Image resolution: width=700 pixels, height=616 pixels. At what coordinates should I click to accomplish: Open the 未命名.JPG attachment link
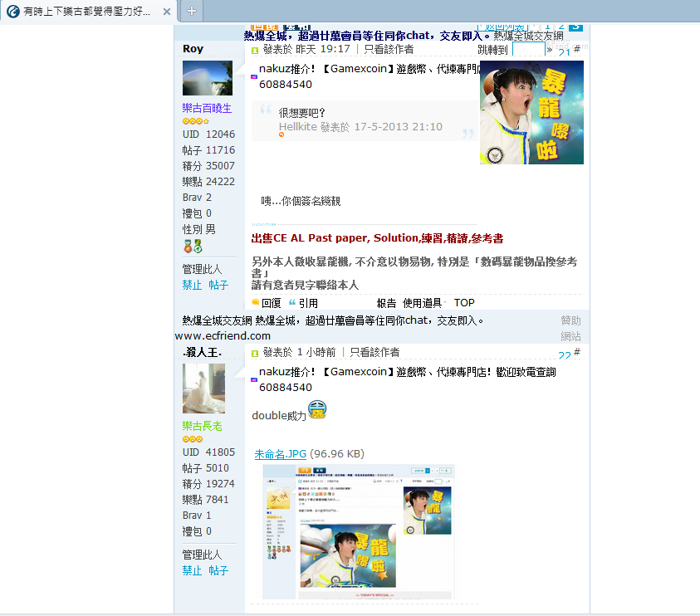click(280, 453)
